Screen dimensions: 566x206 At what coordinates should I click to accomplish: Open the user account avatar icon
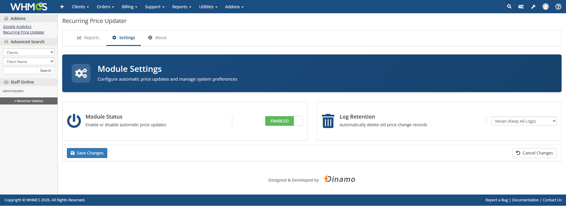coord(546,6)
